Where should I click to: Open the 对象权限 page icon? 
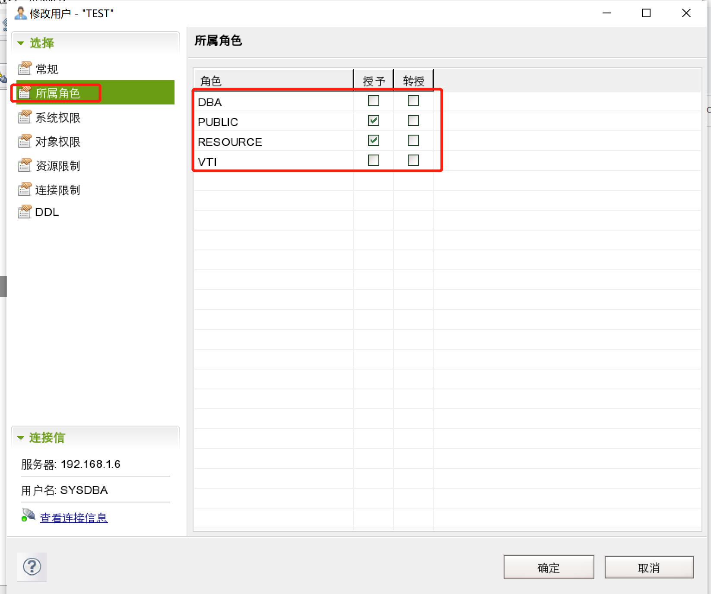pyautogui.click(x=24, y=141)
